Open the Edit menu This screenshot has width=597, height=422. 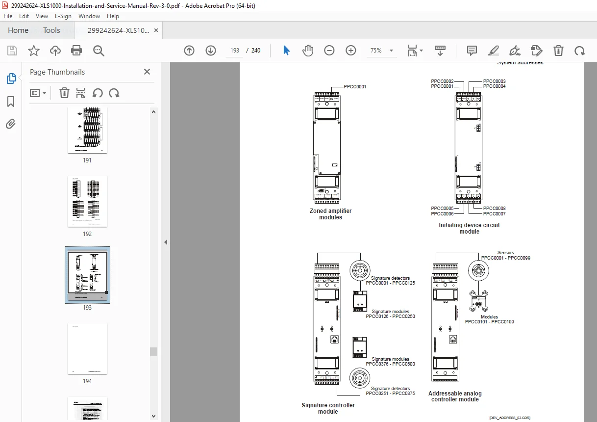(25, 16)
